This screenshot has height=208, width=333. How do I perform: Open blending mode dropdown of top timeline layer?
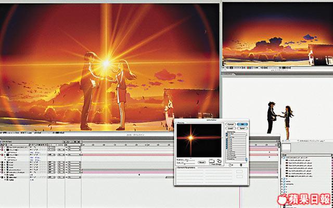52,147
